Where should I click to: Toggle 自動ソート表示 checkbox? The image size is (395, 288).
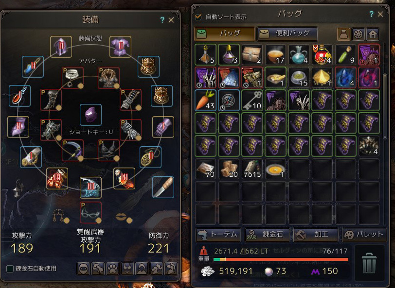coord(198,17)
